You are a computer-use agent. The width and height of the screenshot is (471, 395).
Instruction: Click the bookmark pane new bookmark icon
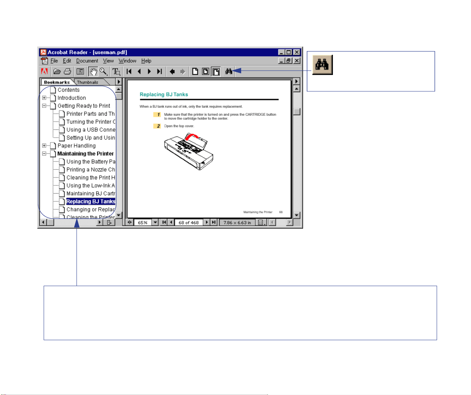point(109,222)
